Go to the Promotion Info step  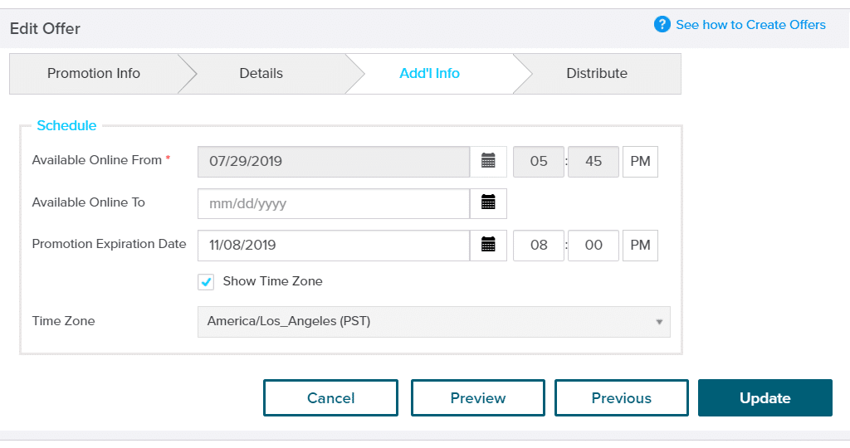(x=94, y=74)
